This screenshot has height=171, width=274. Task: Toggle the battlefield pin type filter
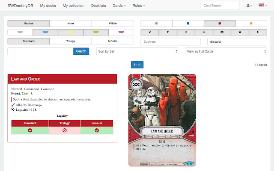[150, 32]
